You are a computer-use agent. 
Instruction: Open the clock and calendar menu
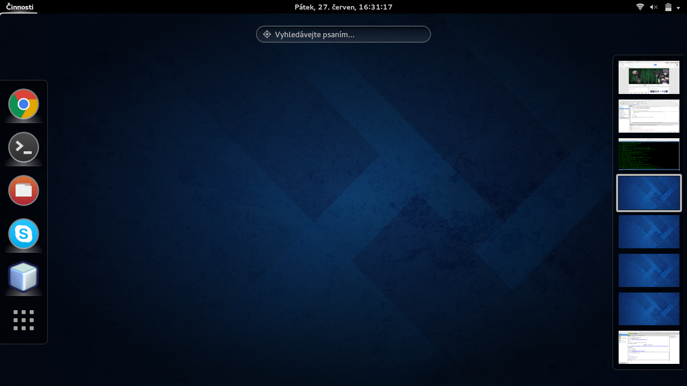pyautogui.click(x=343, y=7)
